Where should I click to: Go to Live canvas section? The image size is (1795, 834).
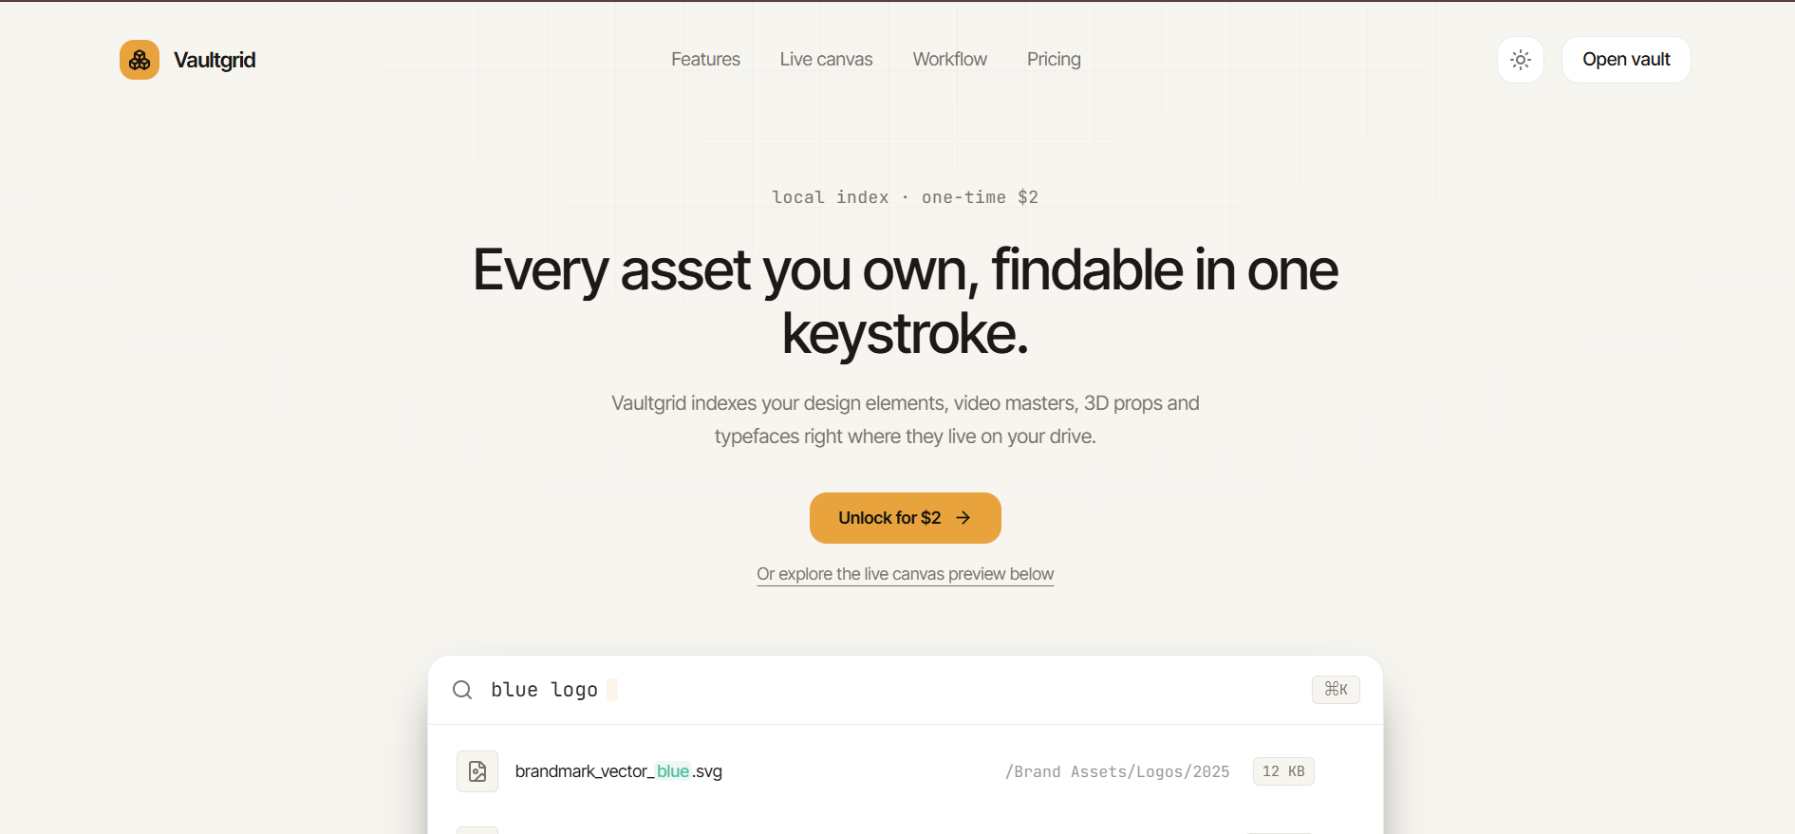click(826, 60)
